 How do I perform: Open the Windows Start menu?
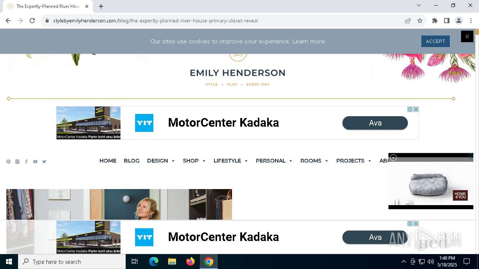(x=9, y=262)
